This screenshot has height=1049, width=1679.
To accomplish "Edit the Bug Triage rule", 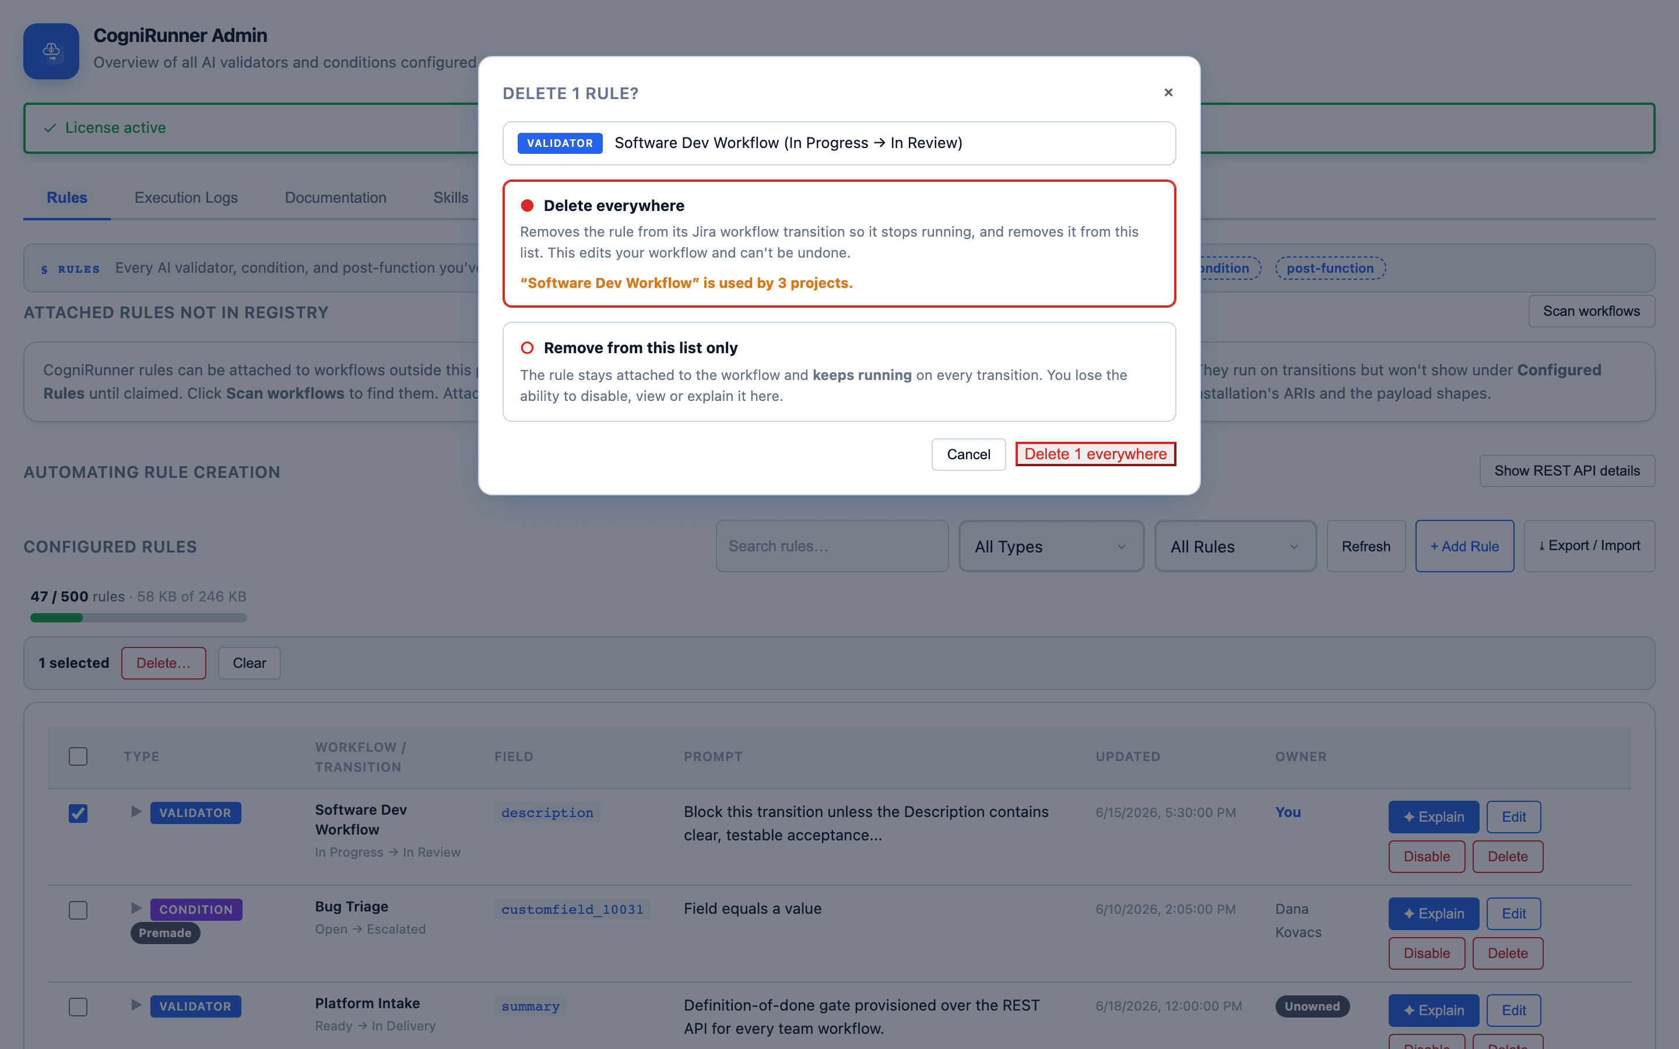I will [1513, 914].
